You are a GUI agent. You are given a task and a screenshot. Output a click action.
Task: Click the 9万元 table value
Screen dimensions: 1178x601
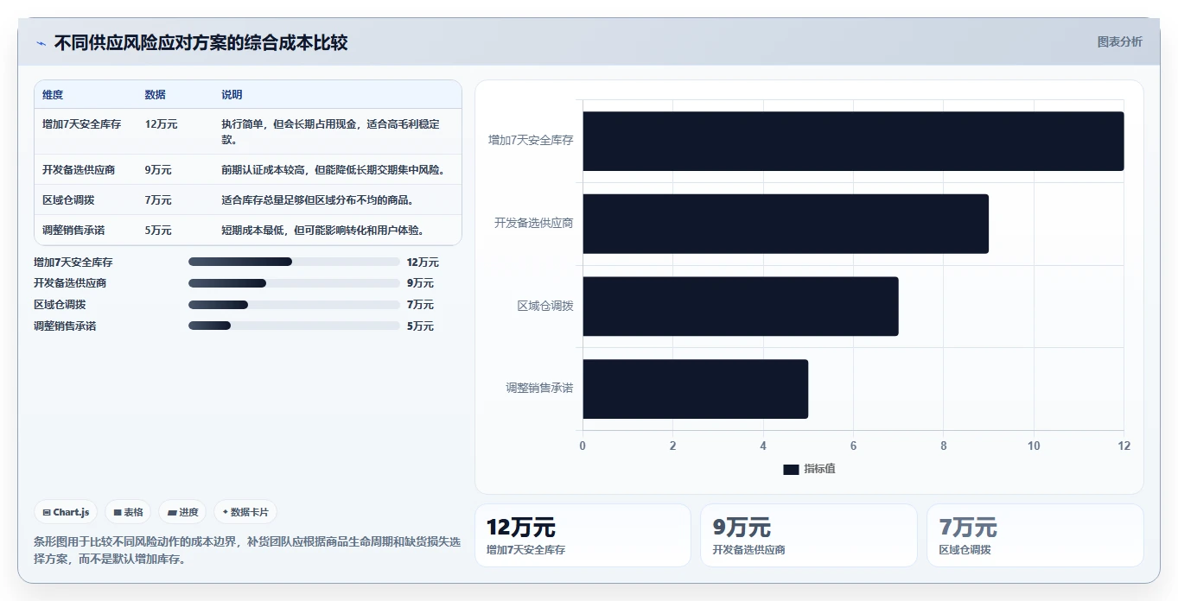point(158,170)
